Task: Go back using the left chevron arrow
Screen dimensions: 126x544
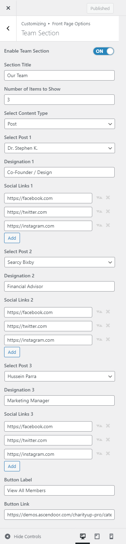Action: click(x=8, y=28)
